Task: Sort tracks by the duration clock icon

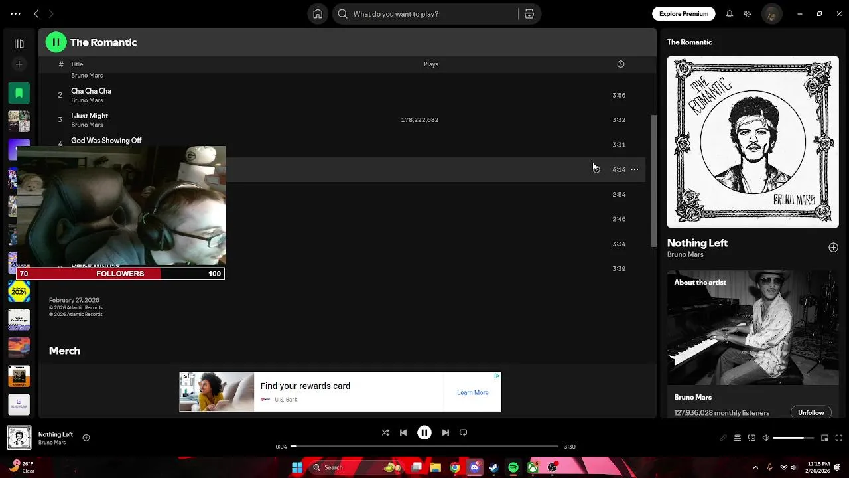Action: [x=621, y=64]
